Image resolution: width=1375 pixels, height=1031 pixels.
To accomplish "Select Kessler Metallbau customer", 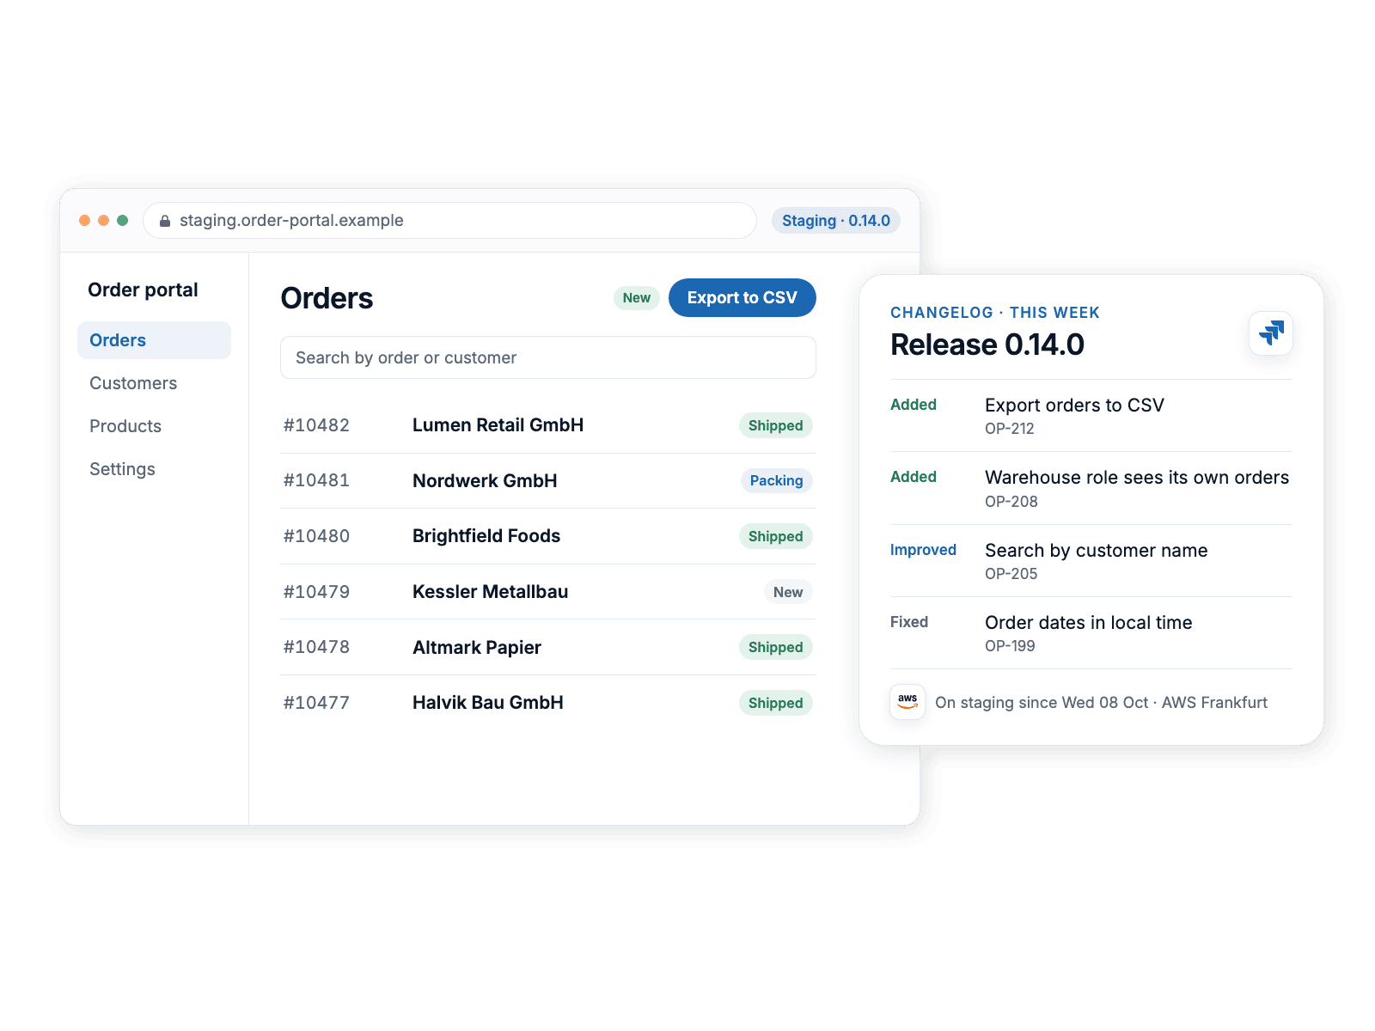I will tap(490, 592).
